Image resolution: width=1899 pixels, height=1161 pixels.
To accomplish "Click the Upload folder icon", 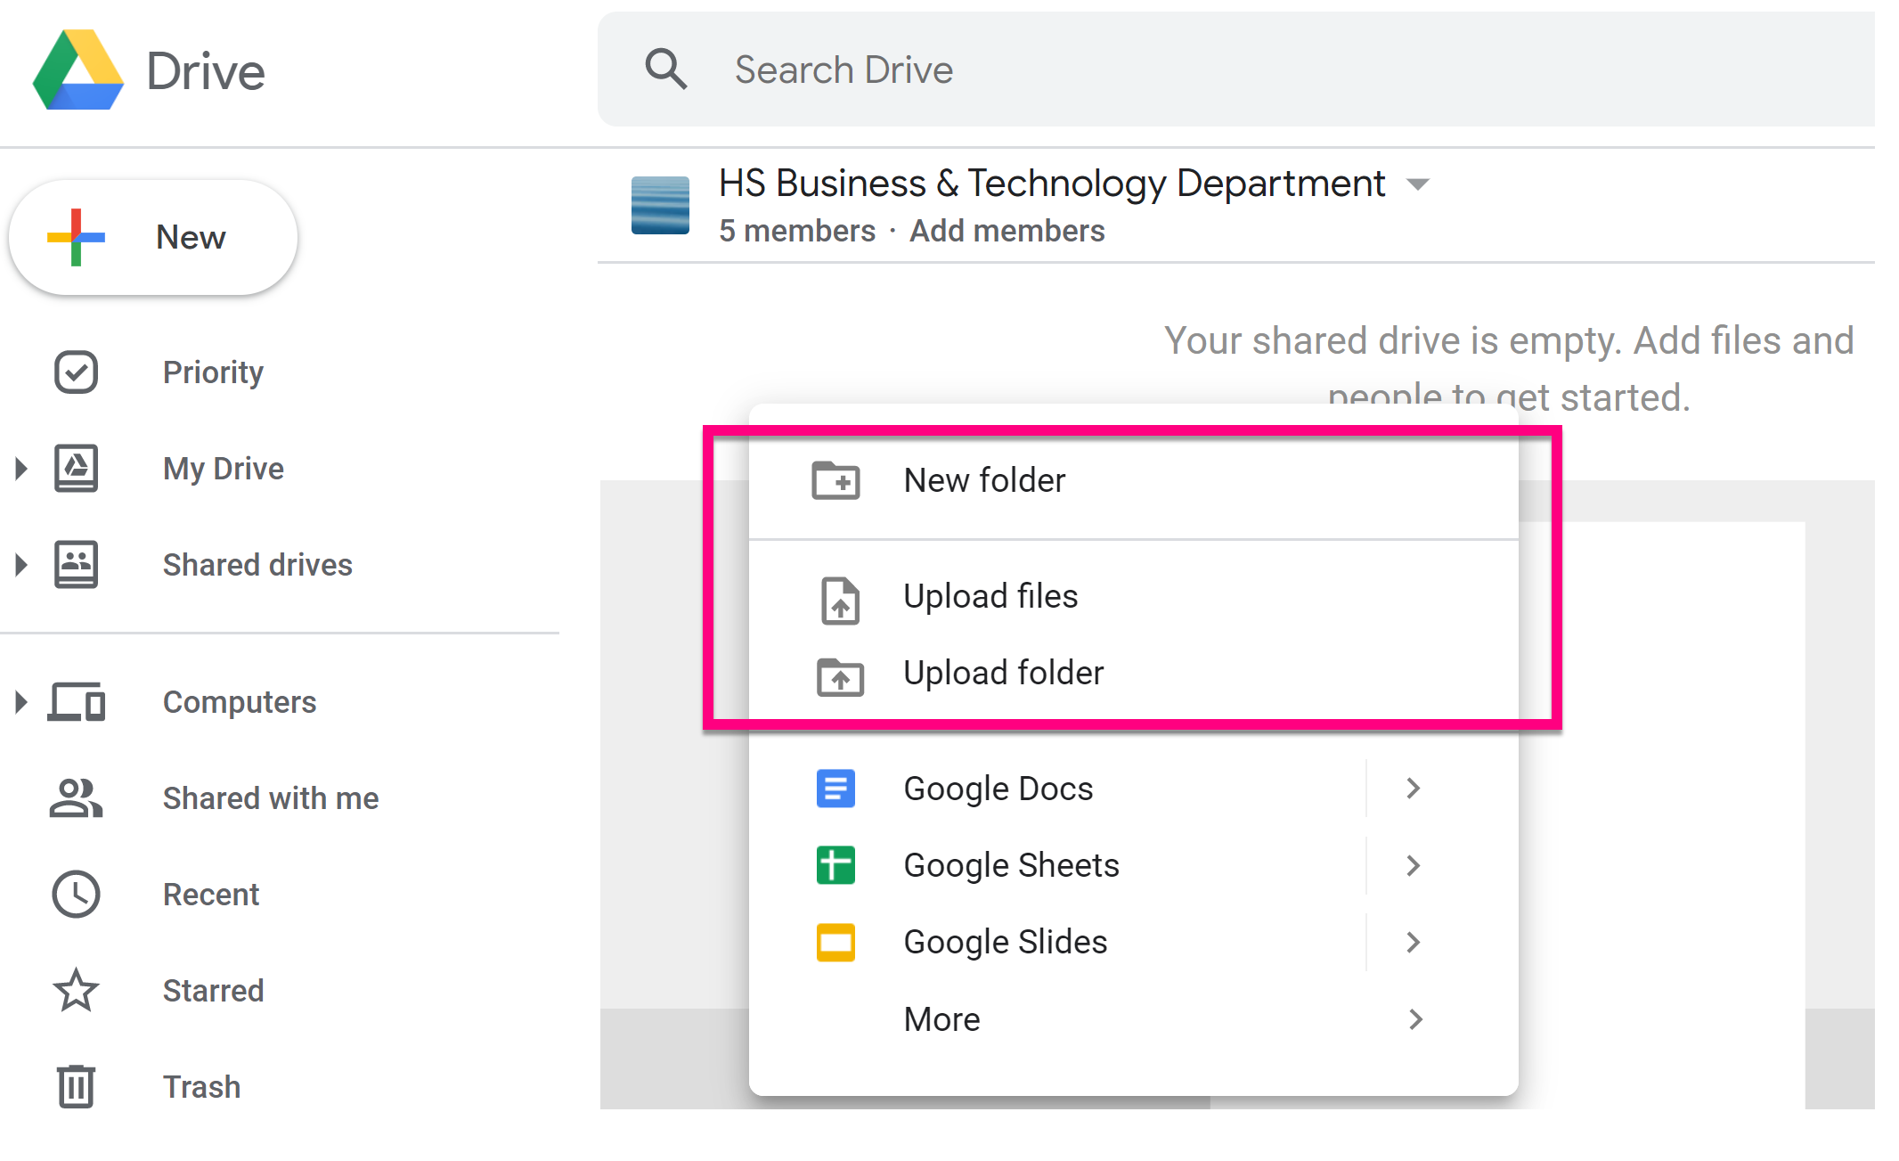I will click(838, 677).
